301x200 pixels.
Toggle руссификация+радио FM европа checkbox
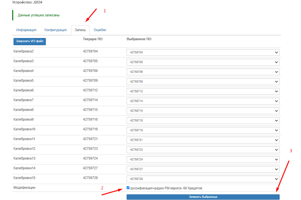128,188
